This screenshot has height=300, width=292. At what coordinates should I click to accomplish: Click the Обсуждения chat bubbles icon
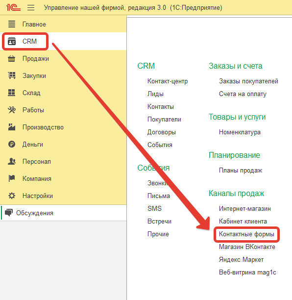(x=9, y=213)
